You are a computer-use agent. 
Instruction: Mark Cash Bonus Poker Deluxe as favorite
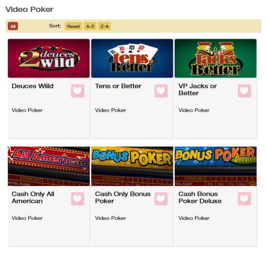245,199
